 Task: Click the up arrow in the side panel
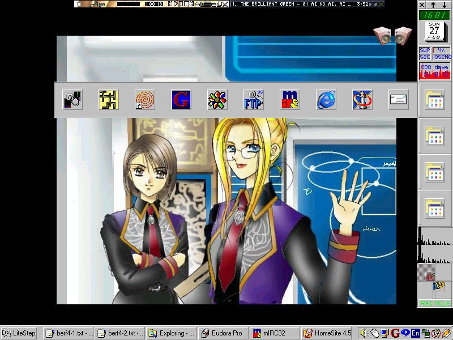pyautogui.click(x=433, y=5)
